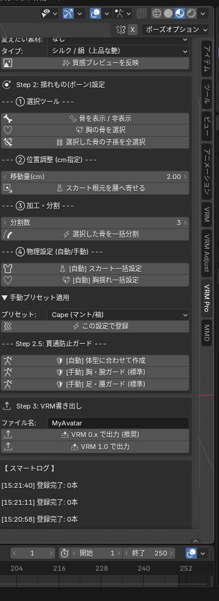The width and height of the screenshot is (219, 601).
Task: Click [自動] 体型に合わせて作成 button
Action: coord(95,361)
